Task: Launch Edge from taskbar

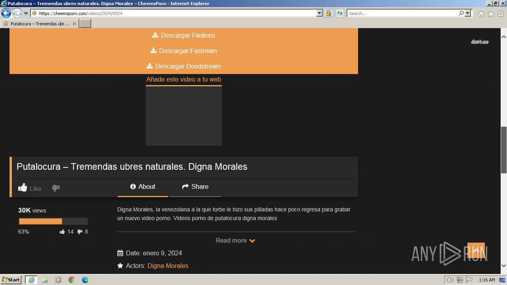Action: (85, 280)
